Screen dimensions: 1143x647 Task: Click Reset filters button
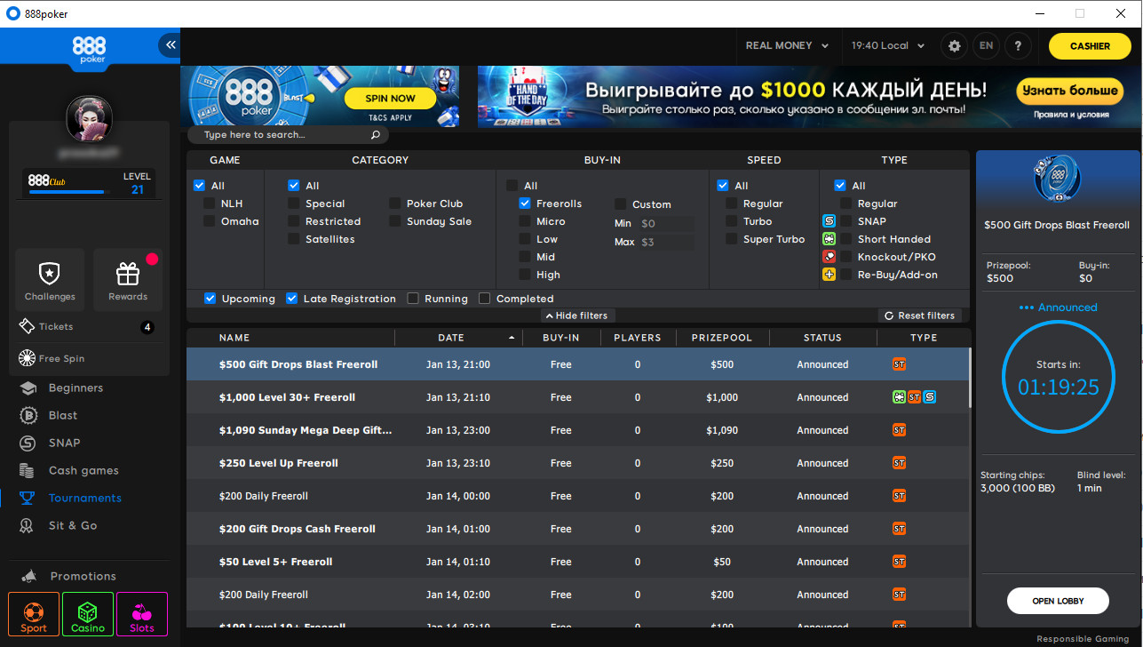click(x=919, y=316)
